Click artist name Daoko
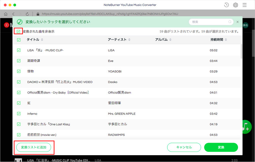This screenshot has height=162, width=255. [x=113, y=82]
